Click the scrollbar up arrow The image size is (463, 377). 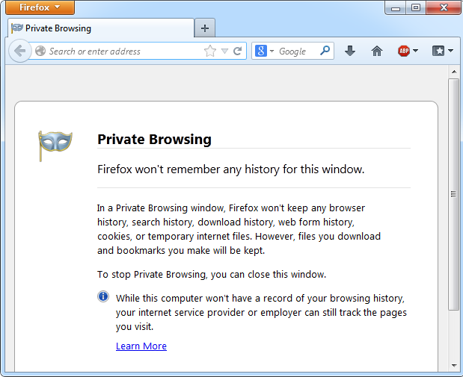(x=454, y=72)
